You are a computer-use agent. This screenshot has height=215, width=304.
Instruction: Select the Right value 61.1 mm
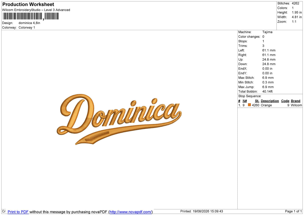pyautogui.click(x=269, y=55)
